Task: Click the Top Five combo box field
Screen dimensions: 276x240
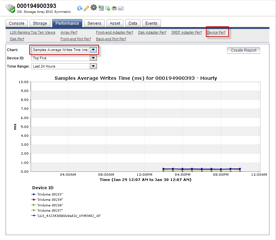Action: [64, 58]
